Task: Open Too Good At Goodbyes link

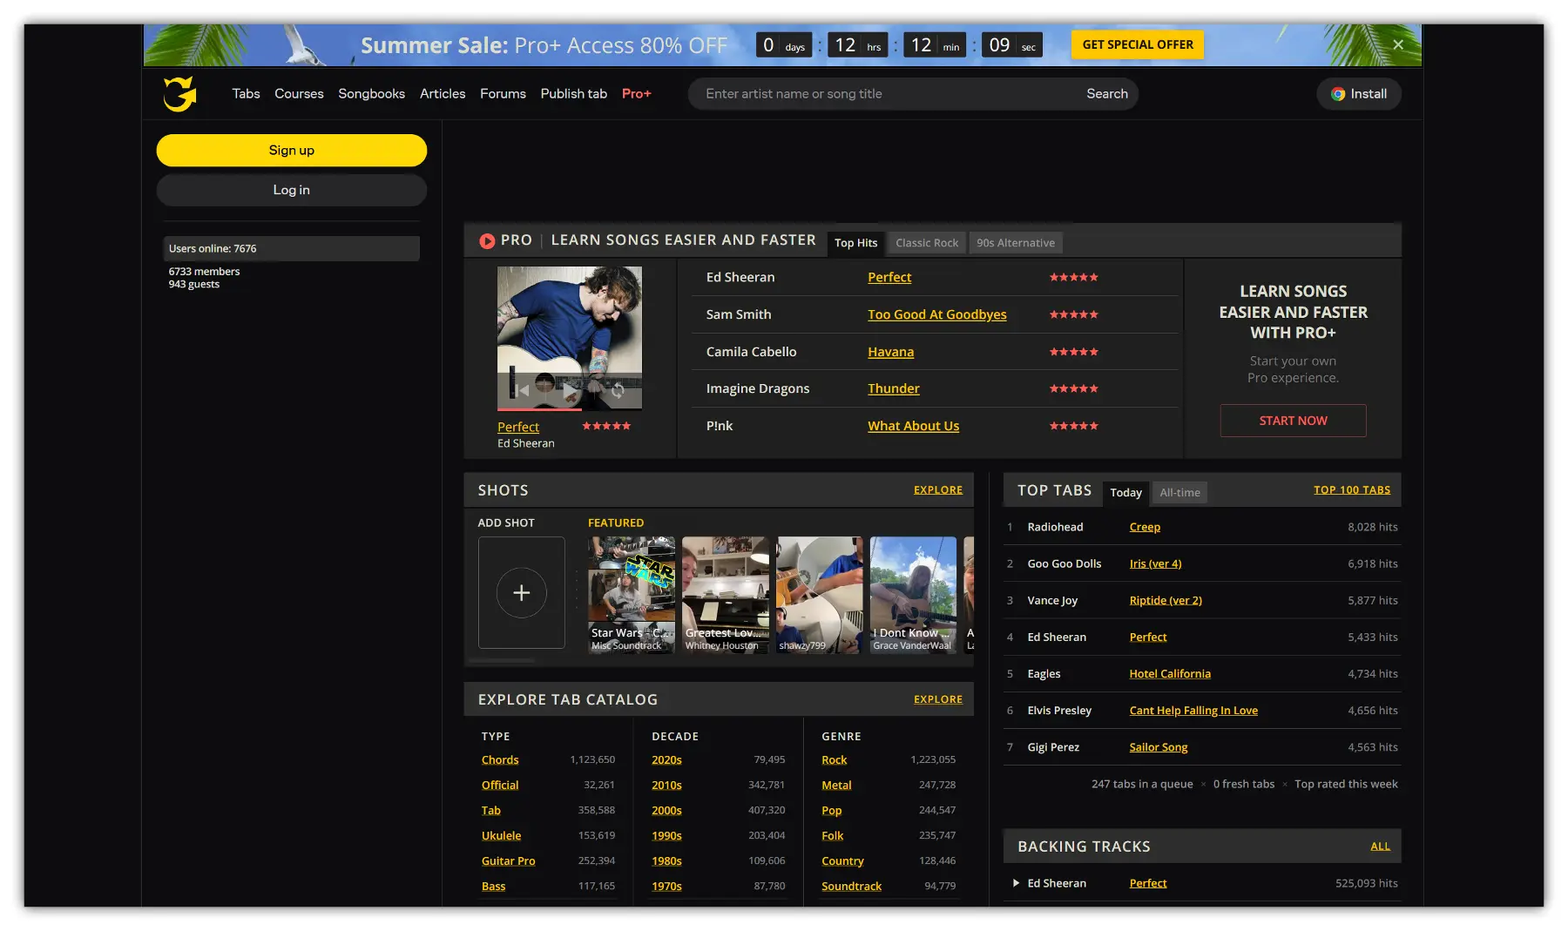Action: click(936, 314)
